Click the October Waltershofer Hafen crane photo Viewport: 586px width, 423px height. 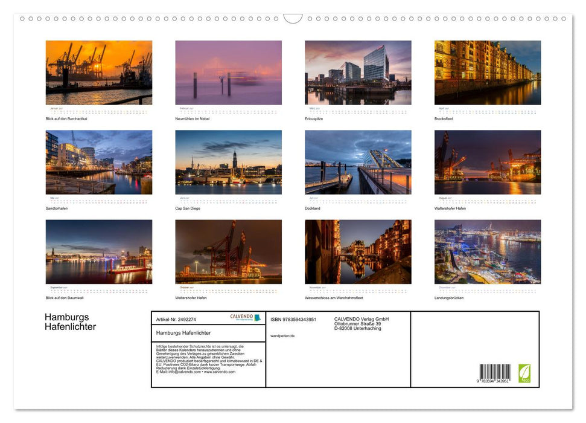pos(228,251)
